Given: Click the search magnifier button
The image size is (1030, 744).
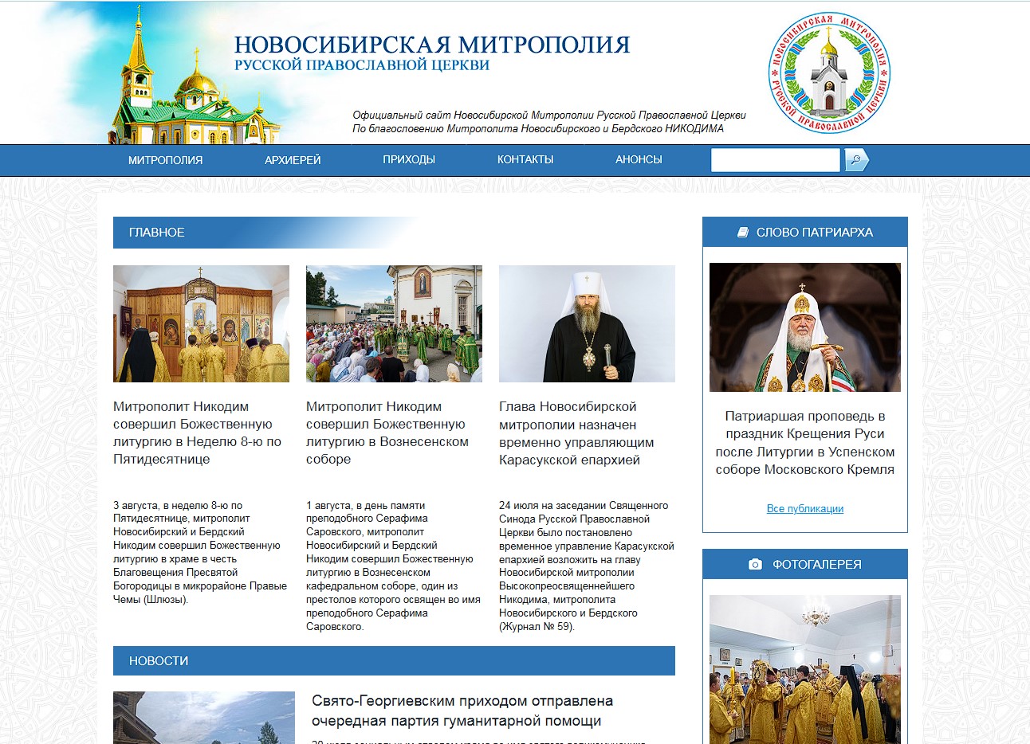Looking at the screenshot, I should pos(856,160).
